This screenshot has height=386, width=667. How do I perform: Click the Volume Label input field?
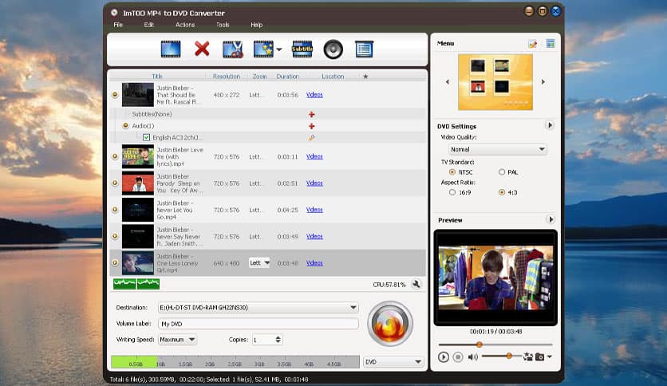(259, 324)
